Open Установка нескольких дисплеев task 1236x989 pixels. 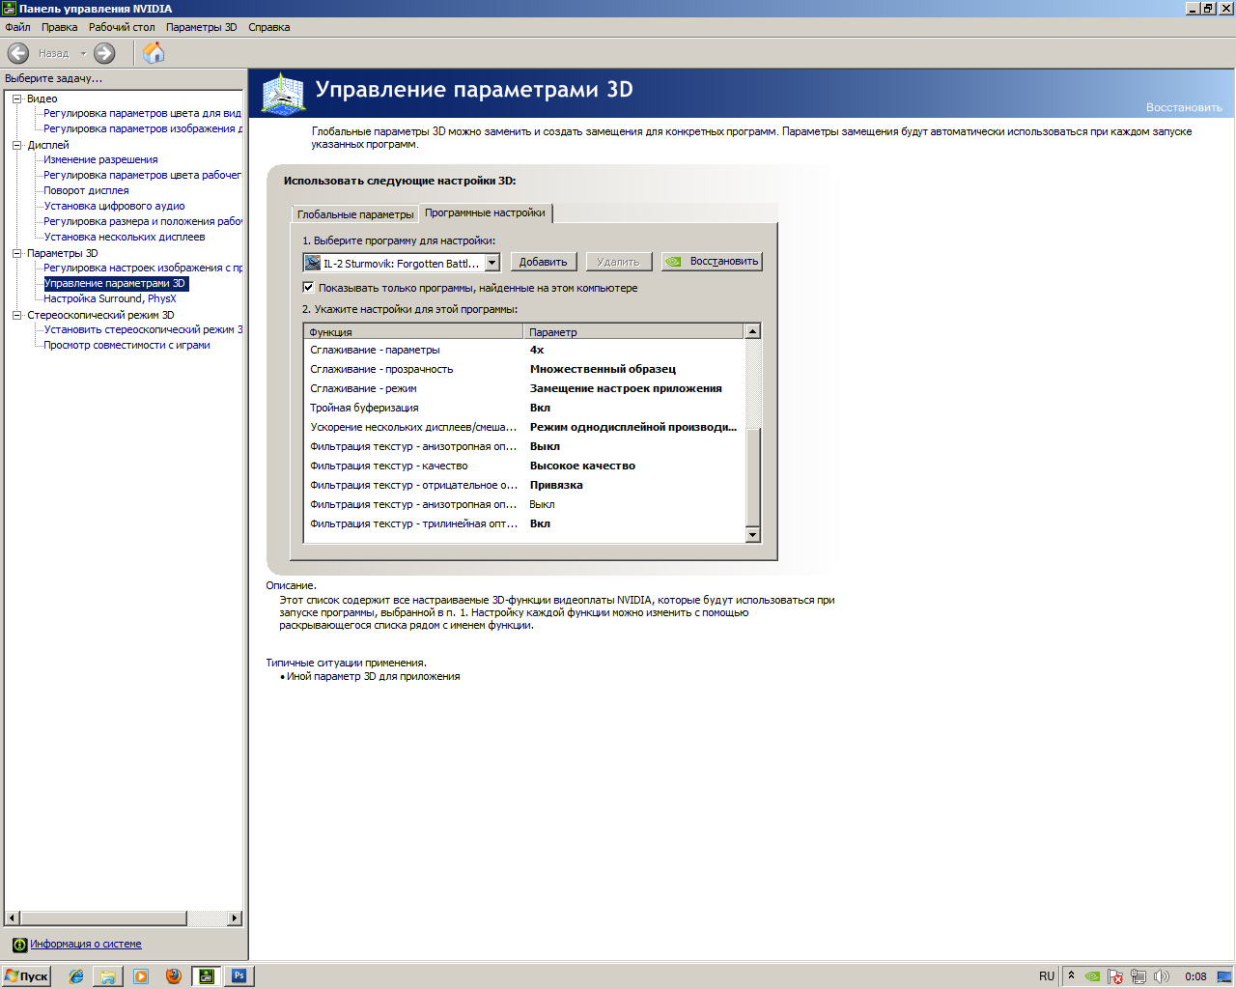125,237
